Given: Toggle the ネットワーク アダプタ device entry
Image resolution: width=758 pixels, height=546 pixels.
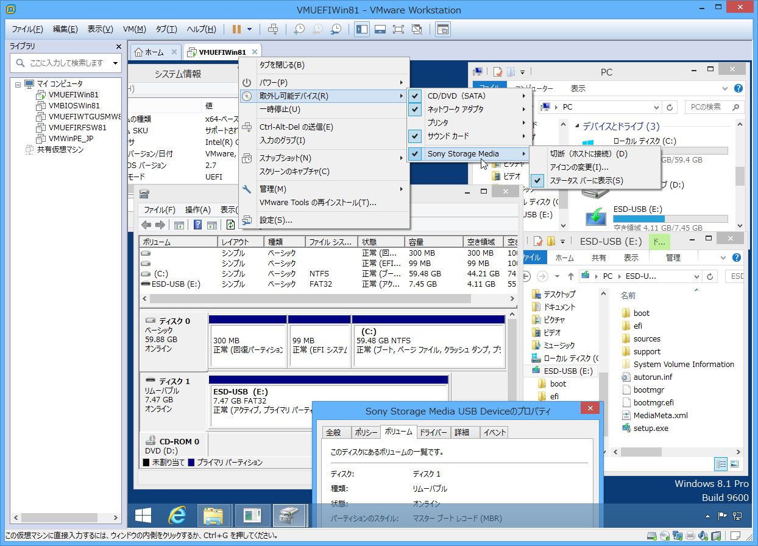Looking at the screenshot, I should [x=470, y=109].
